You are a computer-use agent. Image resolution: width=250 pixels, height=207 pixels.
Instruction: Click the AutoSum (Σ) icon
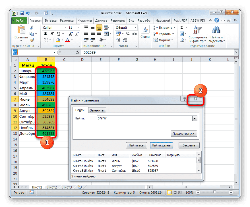pos(181,27)
